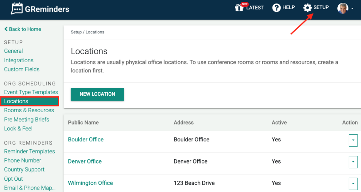Open Custom Fields setup page
The height and width of the screenshot is (192, 361).
pos(22,69)
